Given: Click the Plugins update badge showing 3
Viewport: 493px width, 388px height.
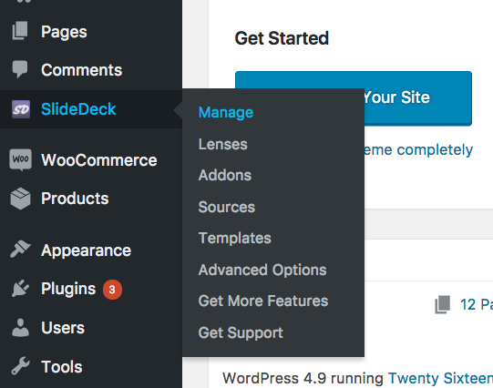Looking at the screenshot, I should coord(112,290).
